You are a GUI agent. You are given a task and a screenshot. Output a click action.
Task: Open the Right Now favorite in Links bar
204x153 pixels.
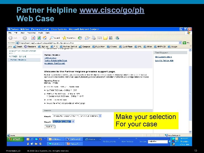99,46
